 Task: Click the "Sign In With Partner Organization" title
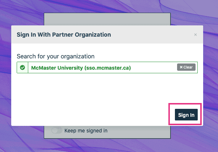pos(64,35)
